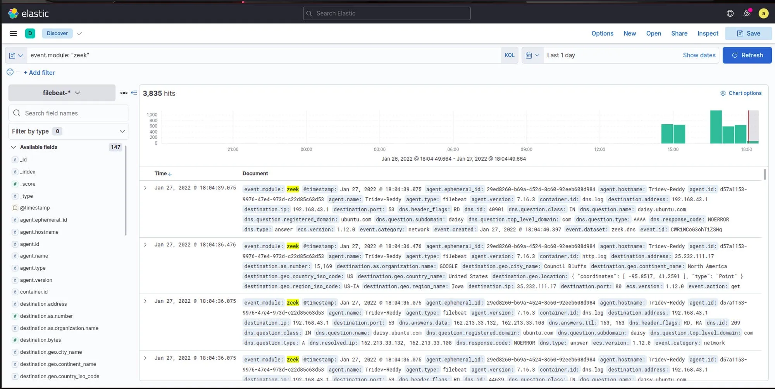Screen dimensions: 775x389
Task: Click the Refresh button
Action: [747, 55]
